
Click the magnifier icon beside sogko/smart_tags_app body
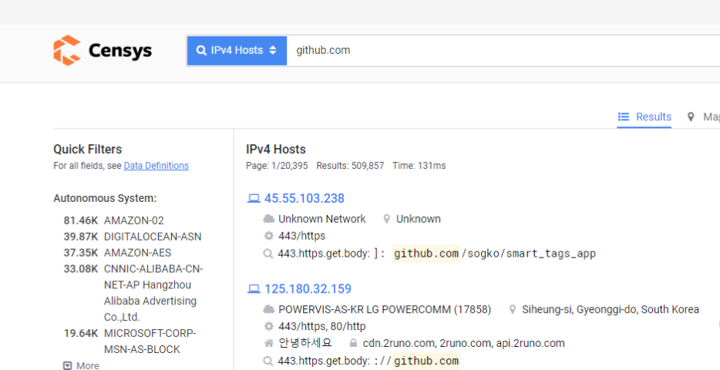click(268, 254)
